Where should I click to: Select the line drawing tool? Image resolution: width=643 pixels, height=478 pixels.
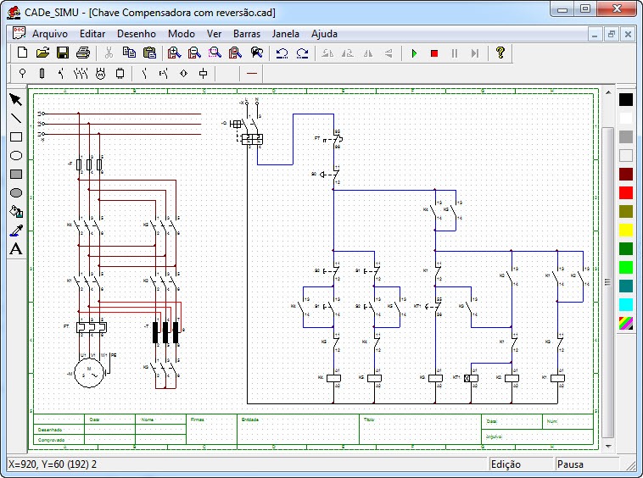16,119
